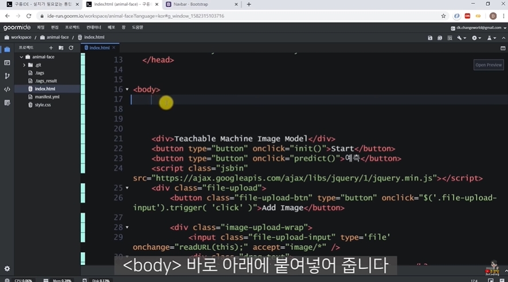
Task: Click the search-in-files toolbar icon
Action: (x=450, y=38)
